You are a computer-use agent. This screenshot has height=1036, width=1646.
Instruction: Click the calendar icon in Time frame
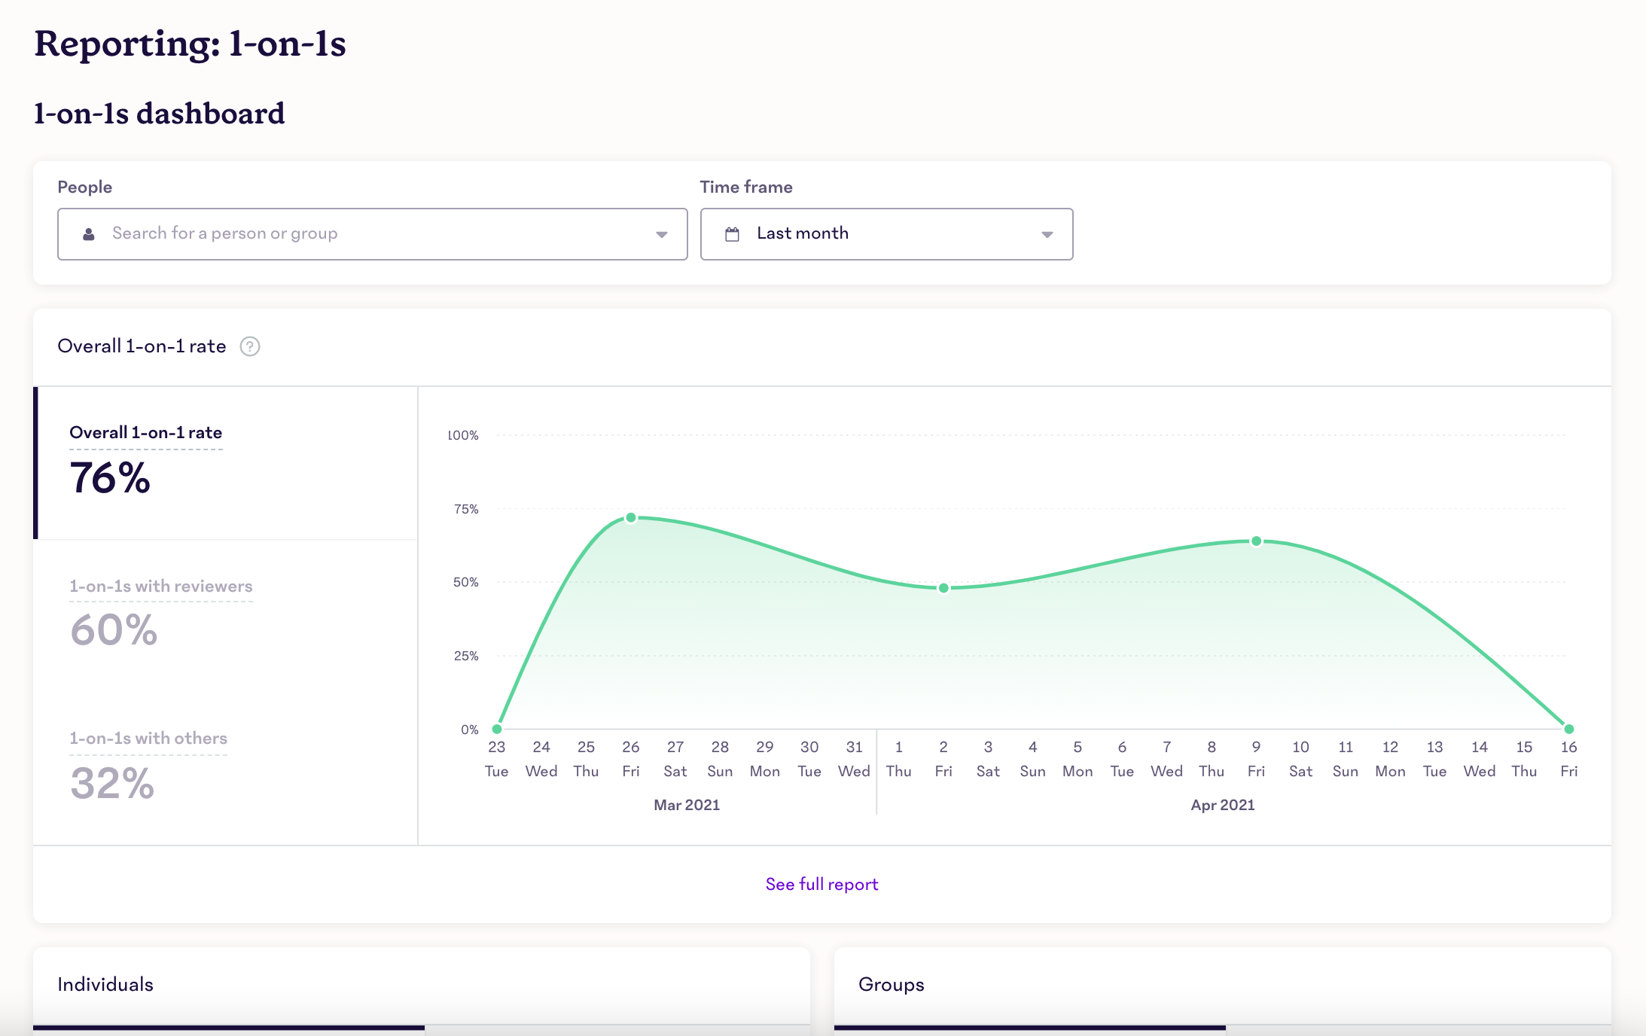732,234
